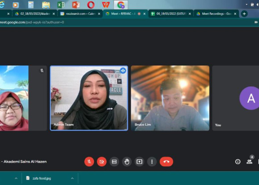Turn on the camera button
Image resolution: width=259 pixels, height=185 pixels.
pos(102,161)
